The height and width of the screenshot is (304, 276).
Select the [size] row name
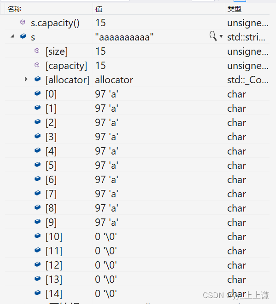[57, 52]
